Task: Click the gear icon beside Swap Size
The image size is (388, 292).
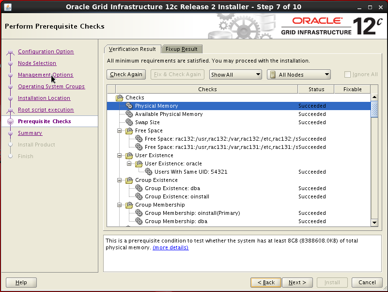Action: tap(129, 122)
